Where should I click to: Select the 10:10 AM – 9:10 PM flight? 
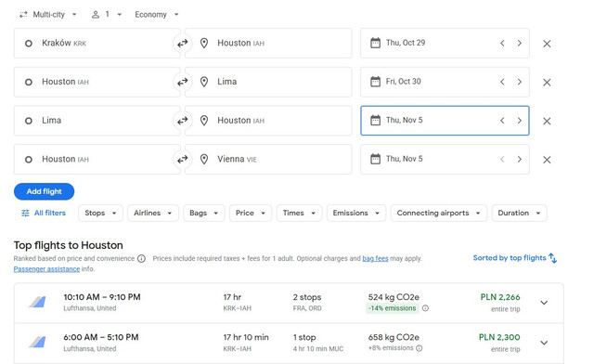(289, 303)
